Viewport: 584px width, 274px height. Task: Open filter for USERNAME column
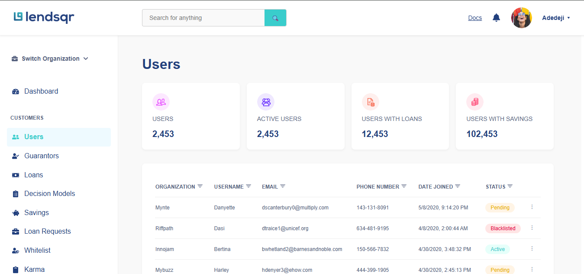click(x=248, y=186)
